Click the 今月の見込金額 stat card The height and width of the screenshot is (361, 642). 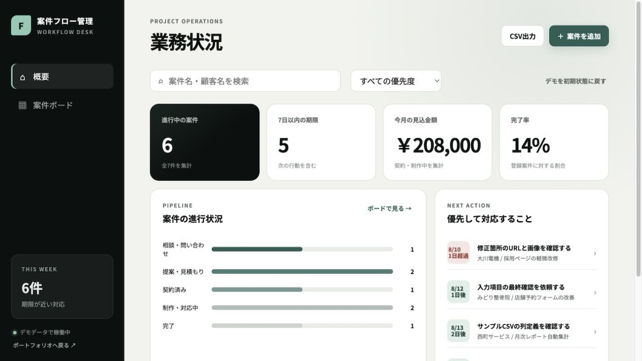click(438, 142)
